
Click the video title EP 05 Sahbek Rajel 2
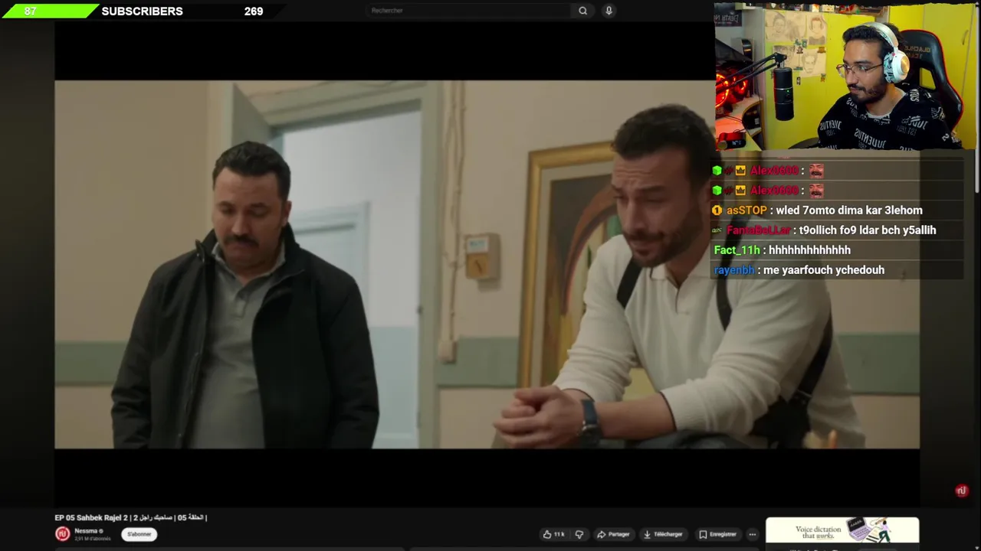point(130,517)
